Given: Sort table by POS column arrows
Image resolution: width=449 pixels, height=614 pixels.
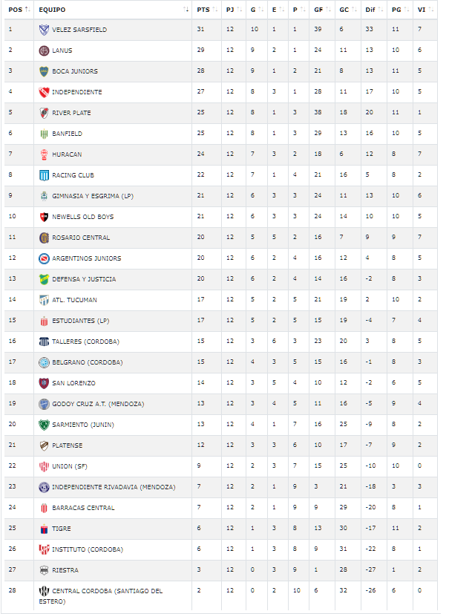Looking at the screenshot, I should tap(27, 10).
